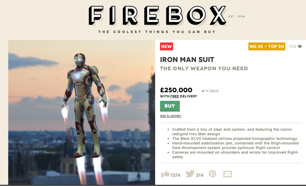Viewport: 306px width, 186px height.
Task: Click the IRON MAN SUIT title
Action: pos(187,60)
